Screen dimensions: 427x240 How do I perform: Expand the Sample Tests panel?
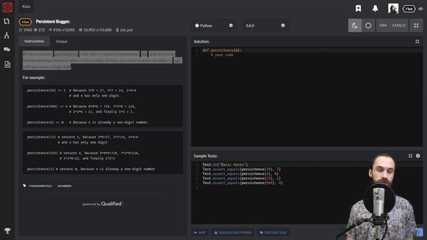(410, 156)
